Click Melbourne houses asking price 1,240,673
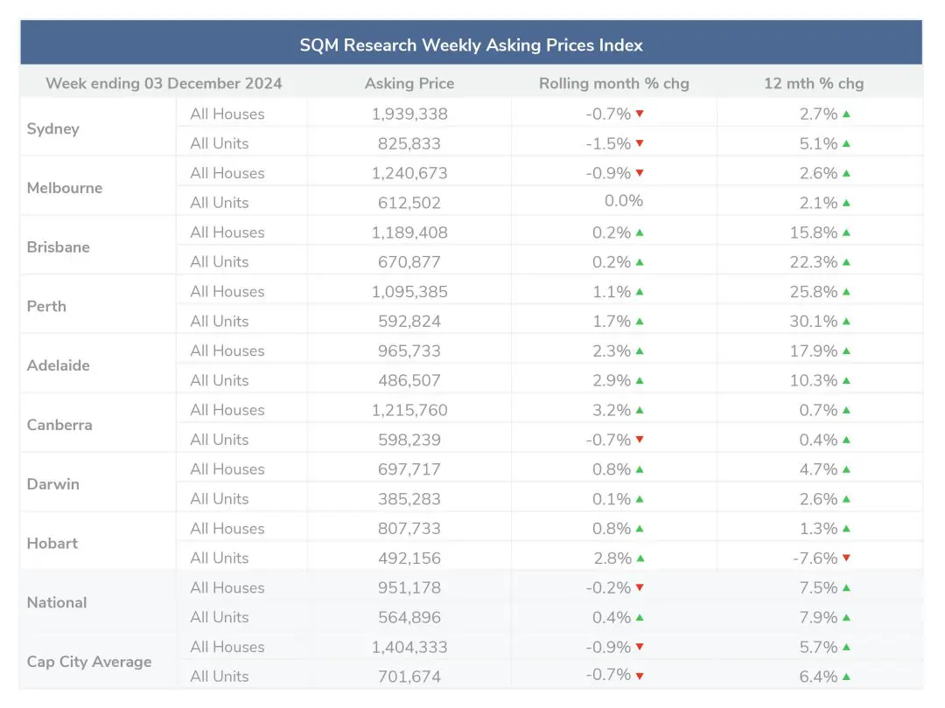Image resolution: width=945 pixels, height=708 pixels. click(x=409, y=173)
